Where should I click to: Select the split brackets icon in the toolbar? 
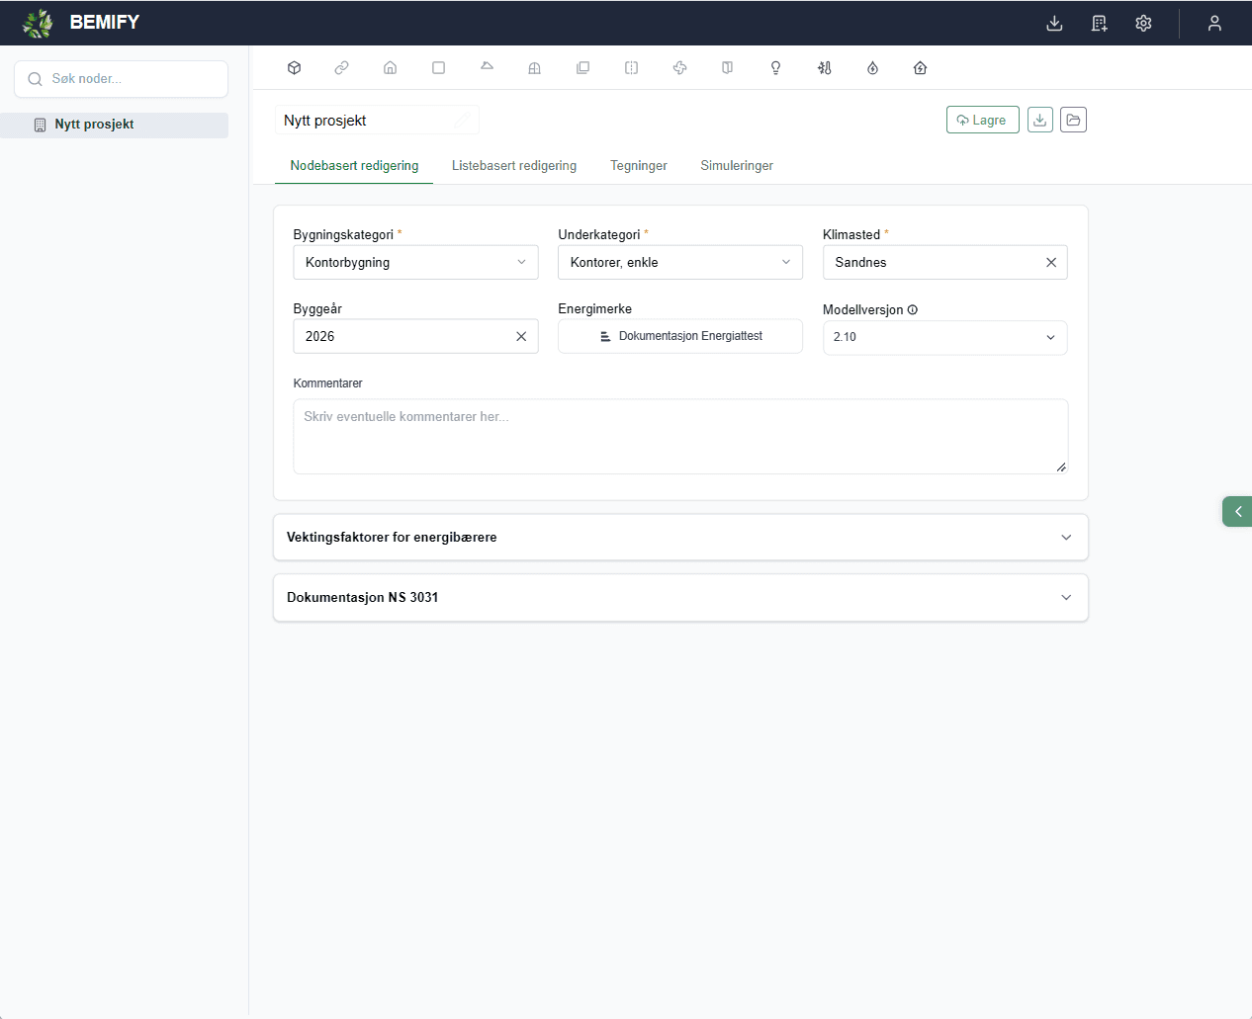[632, 68]
